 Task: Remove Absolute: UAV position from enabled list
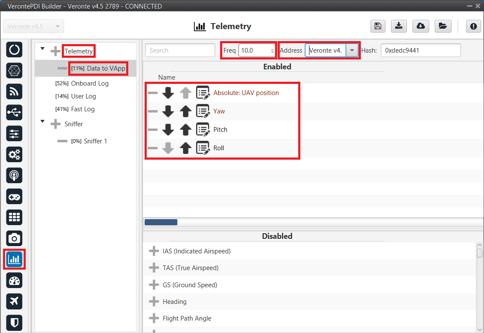pyautogui.click(x=153, y=93)
